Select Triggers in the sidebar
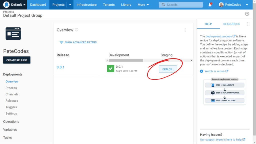 [11, 107]
